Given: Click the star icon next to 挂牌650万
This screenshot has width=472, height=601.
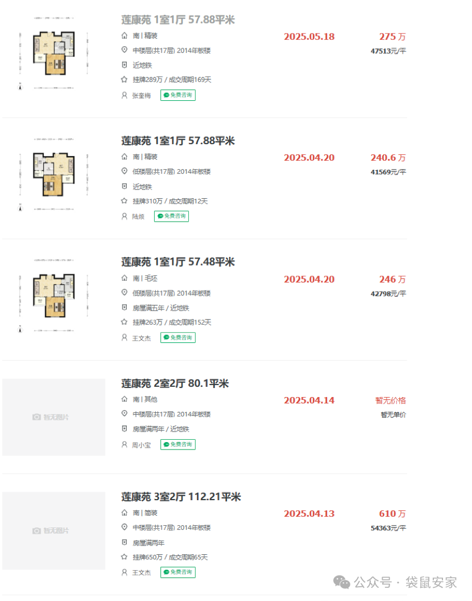Looking at the screenshot, I should (x=125, y=557).
